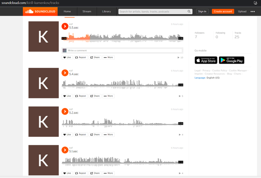Open More options for 5.4.aac
The height and width of the screenshot is (178, 261).
pos(108,96)
